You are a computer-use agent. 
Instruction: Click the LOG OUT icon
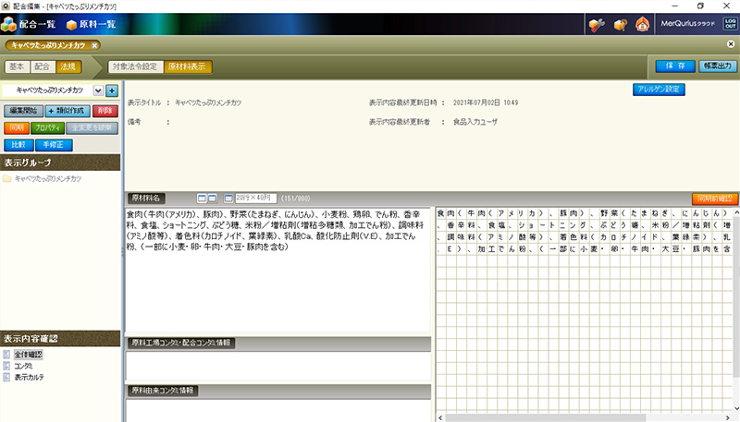[730, 23]
